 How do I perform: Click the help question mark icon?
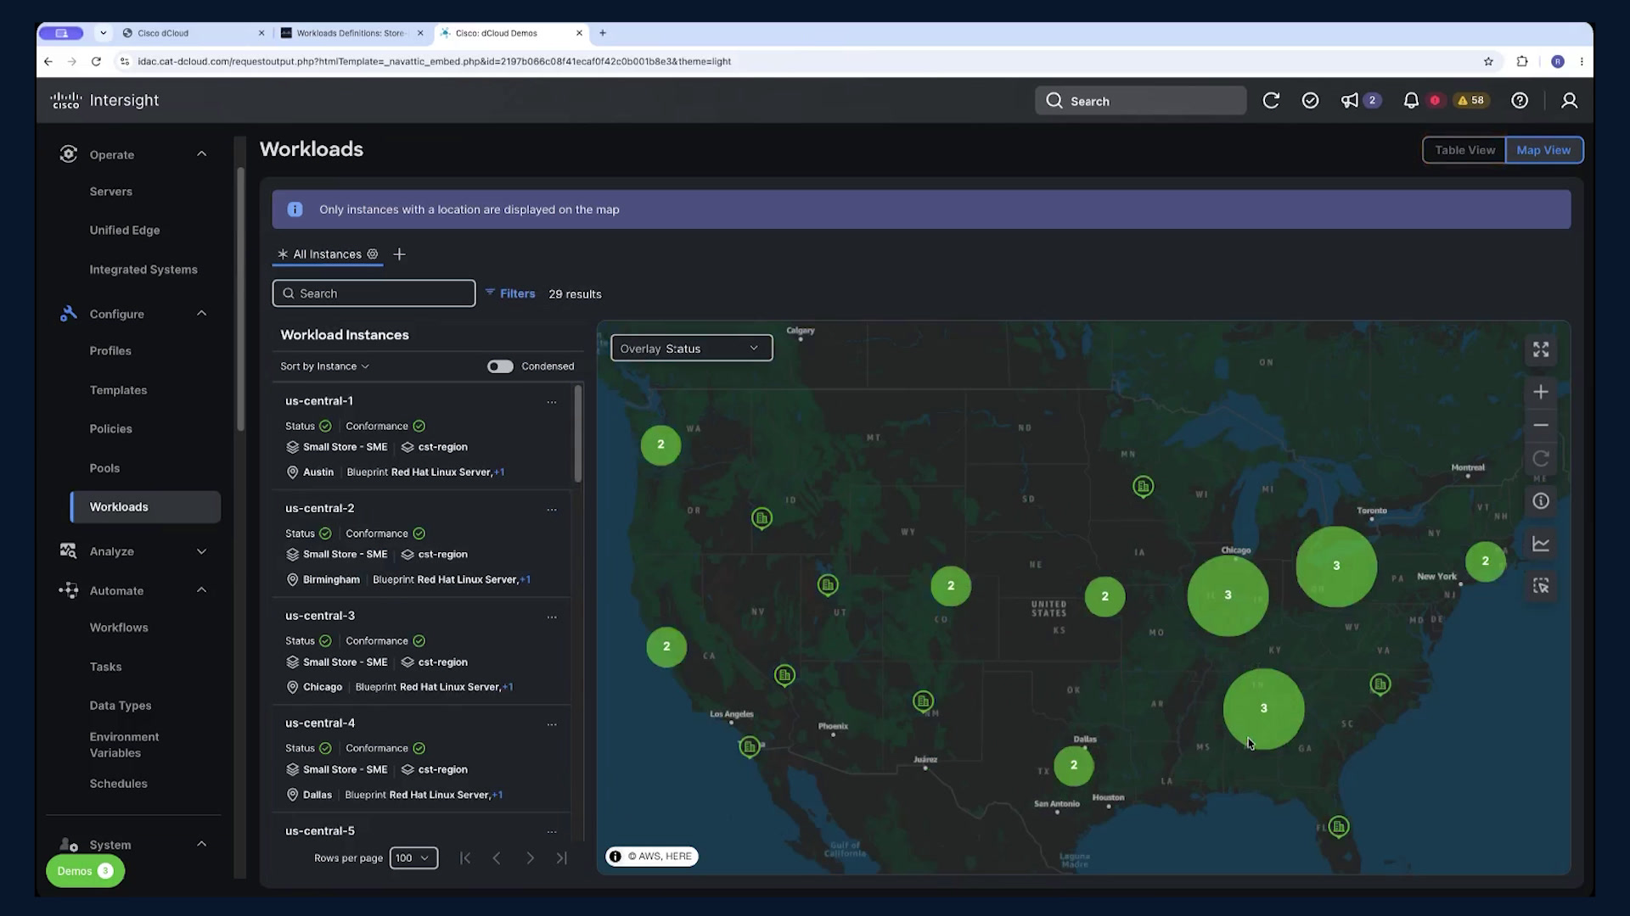tap(1520, 100)
